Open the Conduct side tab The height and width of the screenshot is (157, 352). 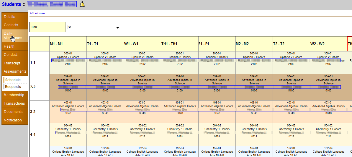click(14, 55)
